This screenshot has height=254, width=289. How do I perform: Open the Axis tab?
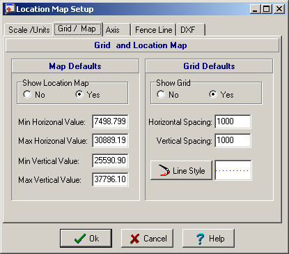pyautogui.click(x=117, y=30)
